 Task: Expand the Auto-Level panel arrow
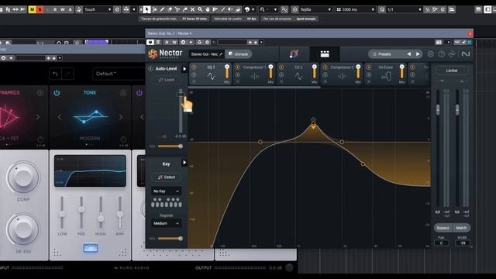(x=184, y=69)
